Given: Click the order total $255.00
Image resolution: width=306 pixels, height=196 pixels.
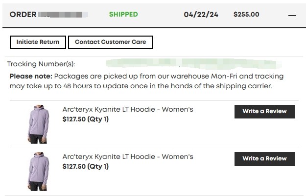Looking at the screenshot, I should [x=246, y=15].
